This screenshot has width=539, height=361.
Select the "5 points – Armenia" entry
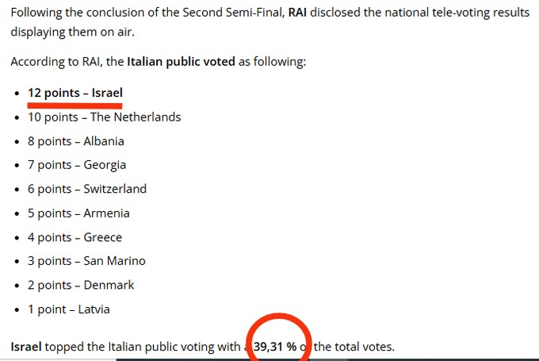[x=78, y=213]
